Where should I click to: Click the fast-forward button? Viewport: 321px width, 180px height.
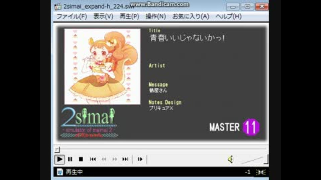pyautogui.click(x=115, y=159)
